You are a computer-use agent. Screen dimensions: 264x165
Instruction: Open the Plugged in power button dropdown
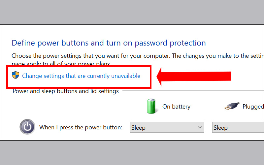pyautogui.click(x=238, y=127)
